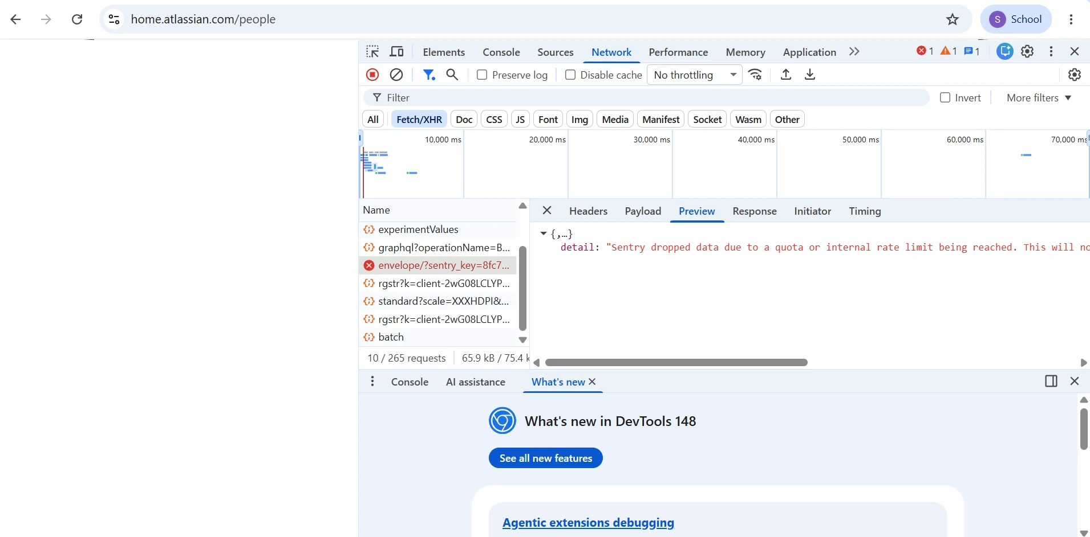
Task: Select the All request type filter
Action: 373,120
